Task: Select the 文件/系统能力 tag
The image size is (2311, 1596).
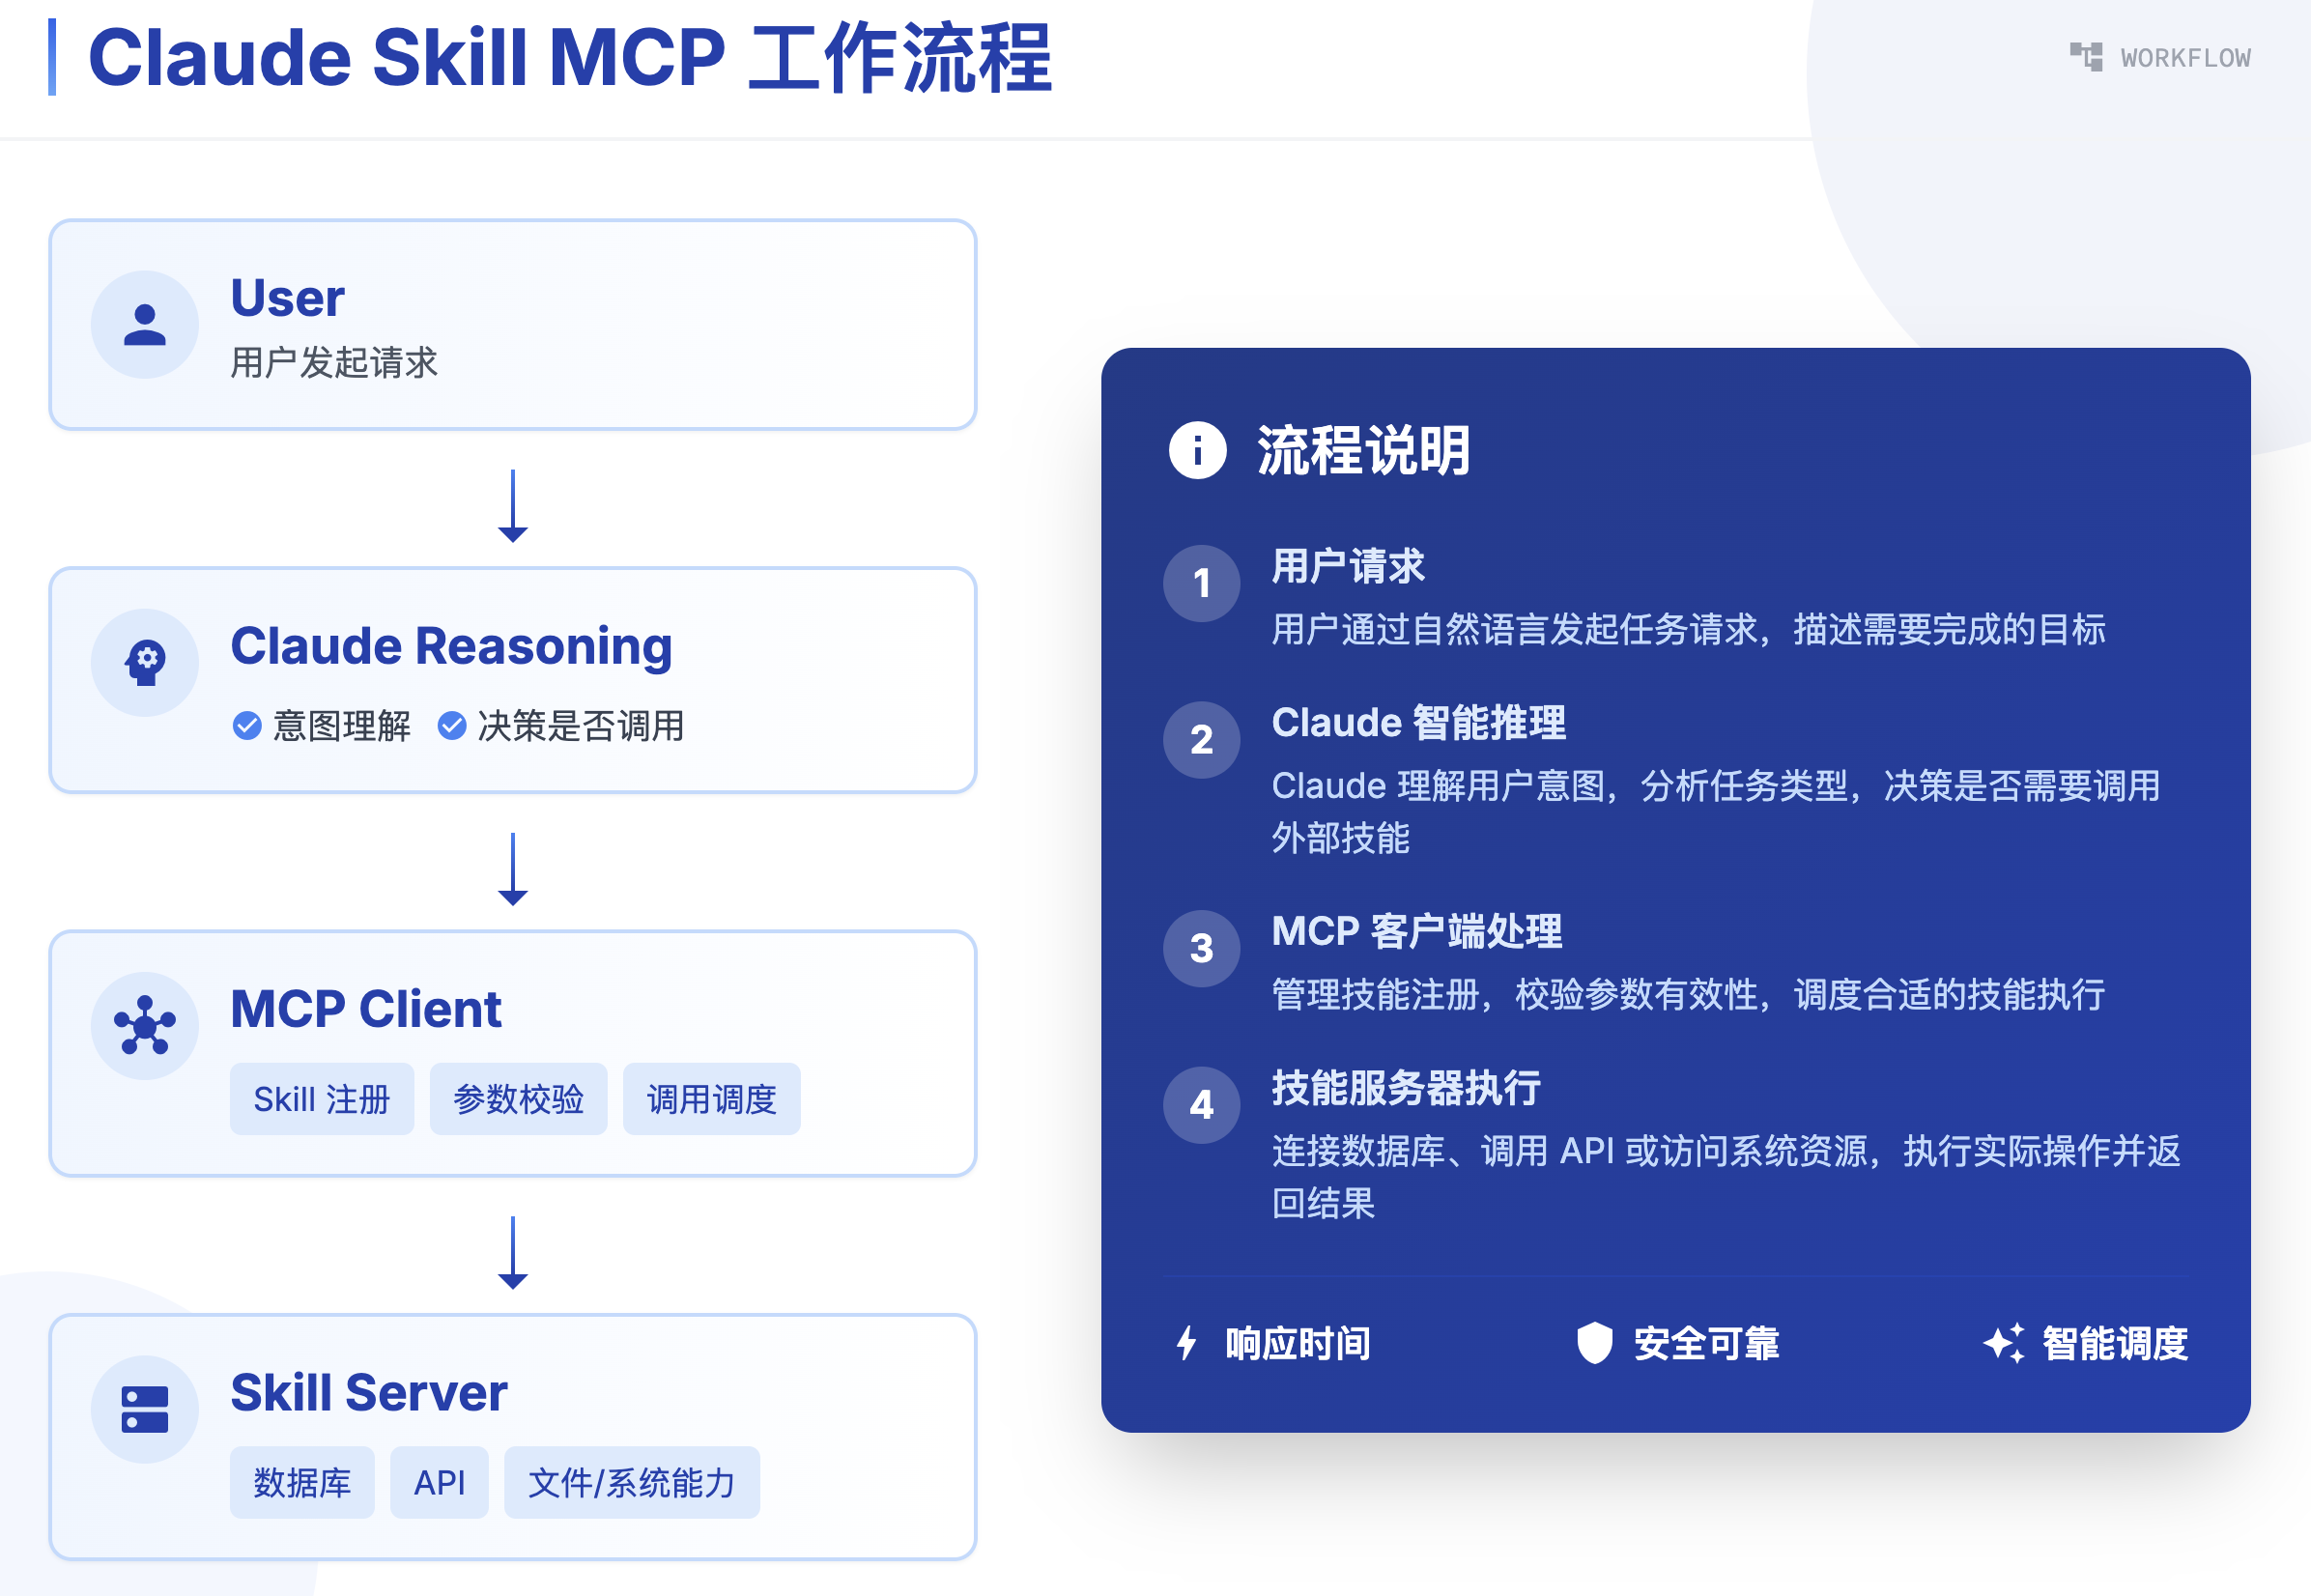Action: click(631, 1482)
